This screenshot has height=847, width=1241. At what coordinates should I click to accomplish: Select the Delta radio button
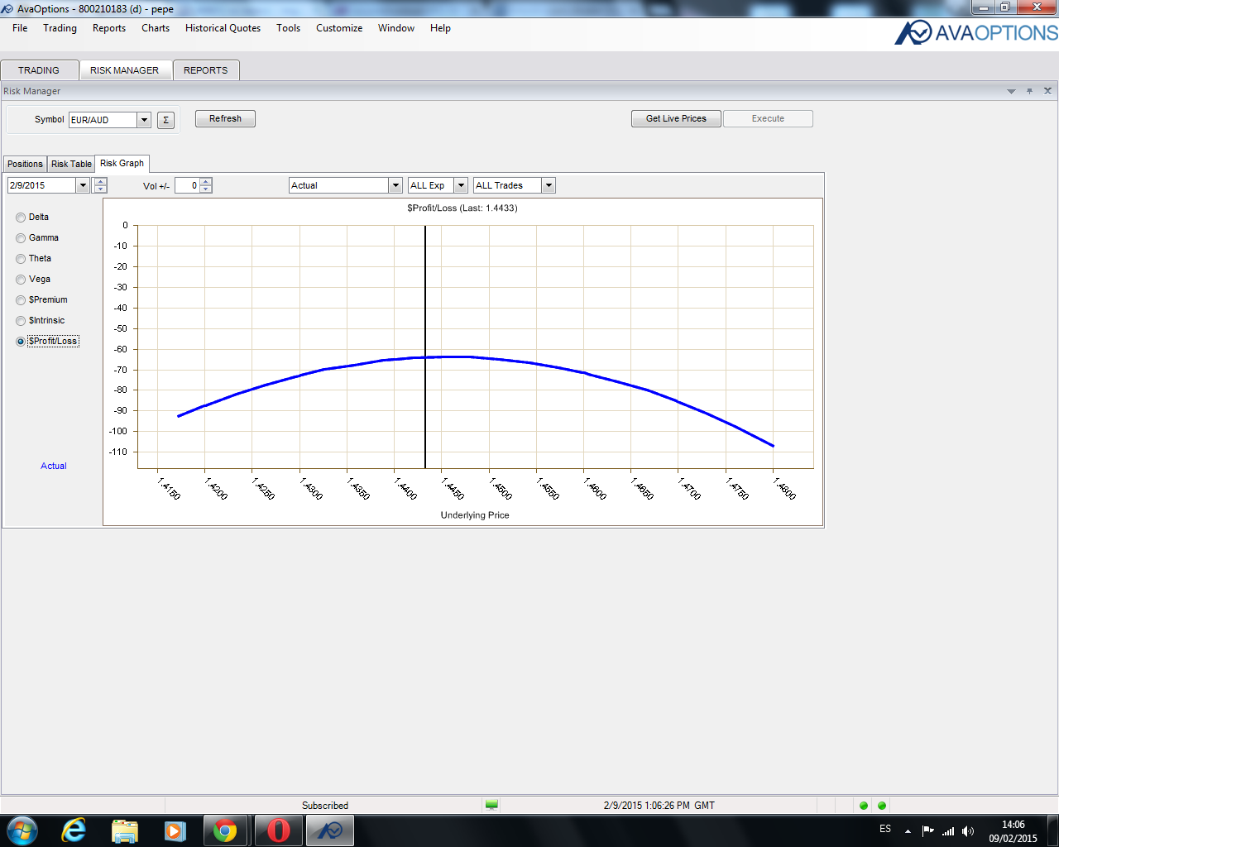coord(21,218)
